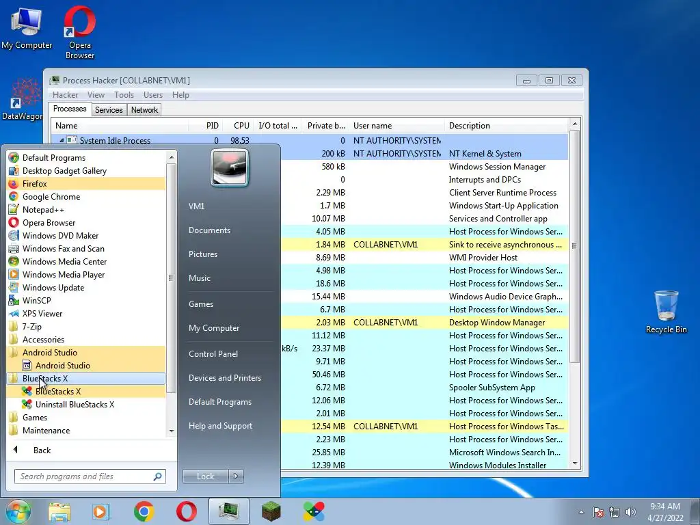This screenshot has width=700, height=525.
Task: Open Devices and Printers
Action: click(x=224, y=377)
